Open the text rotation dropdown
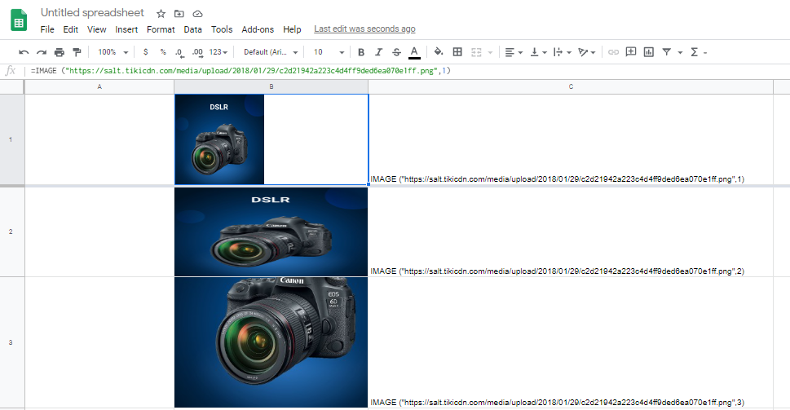The width and height of the screenshot is (790, 410). click(586, 52)
